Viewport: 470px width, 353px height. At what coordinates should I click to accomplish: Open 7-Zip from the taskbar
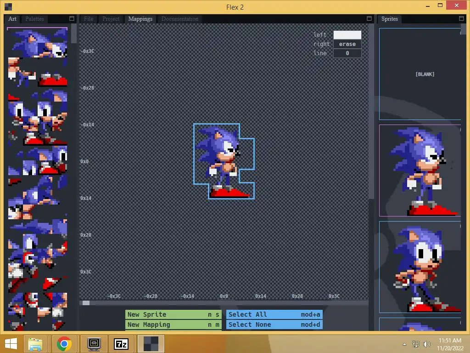(x=121, y=344)
